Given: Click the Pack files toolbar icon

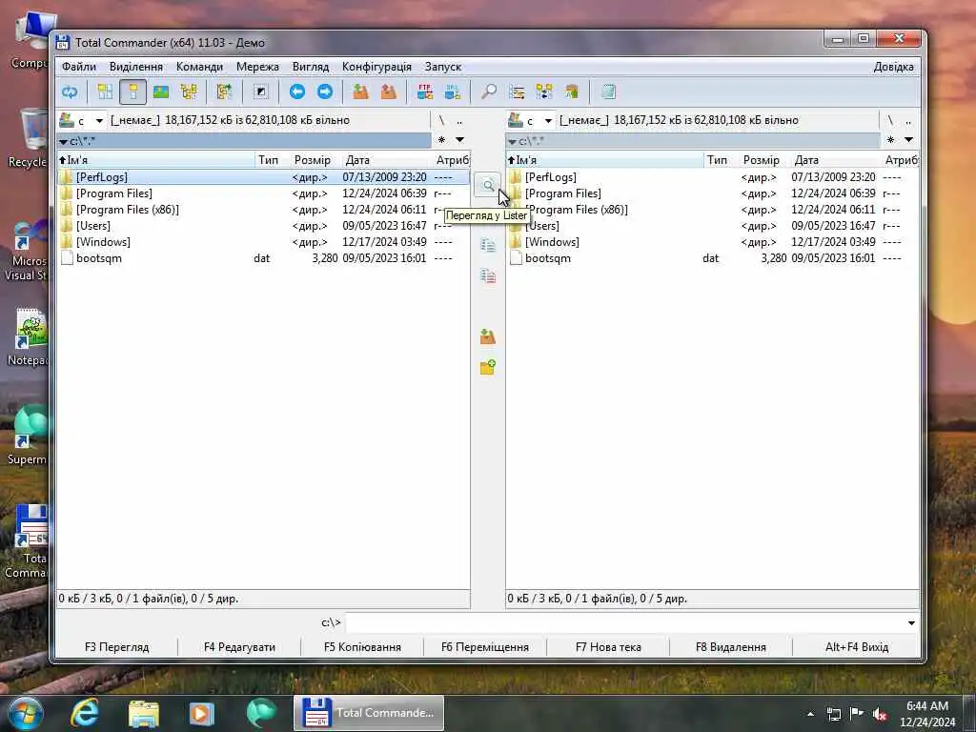Looking at the screenshot, I should 360,92.
